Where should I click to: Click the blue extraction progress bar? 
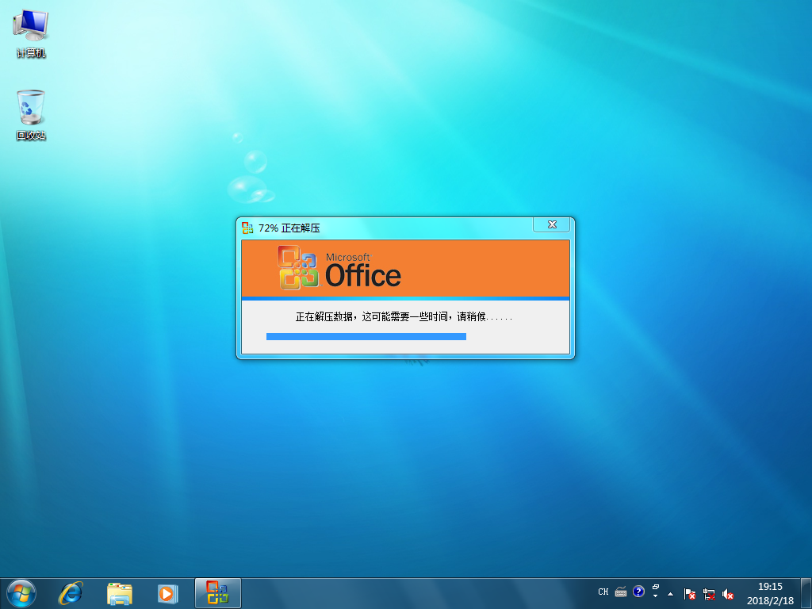[366, 336]
